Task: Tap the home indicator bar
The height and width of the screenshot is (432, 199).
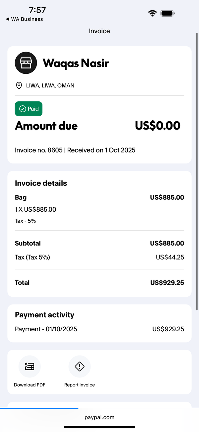Action: pyautogui.click(x=99, y=427)
